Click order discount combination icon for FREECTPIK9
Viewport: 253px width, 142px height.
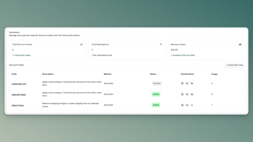coord(187,105)
